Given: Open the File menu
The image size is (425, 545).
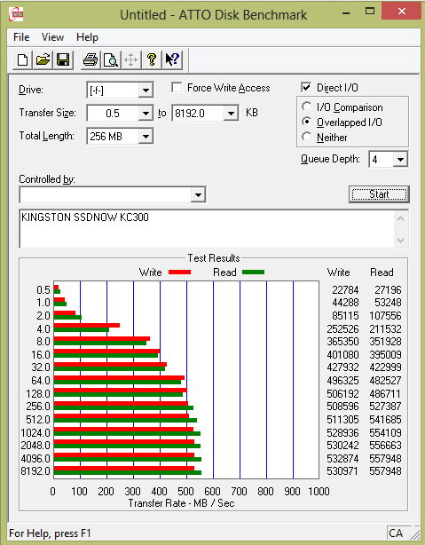Looking at the screenshot, I should pos(21,37).
